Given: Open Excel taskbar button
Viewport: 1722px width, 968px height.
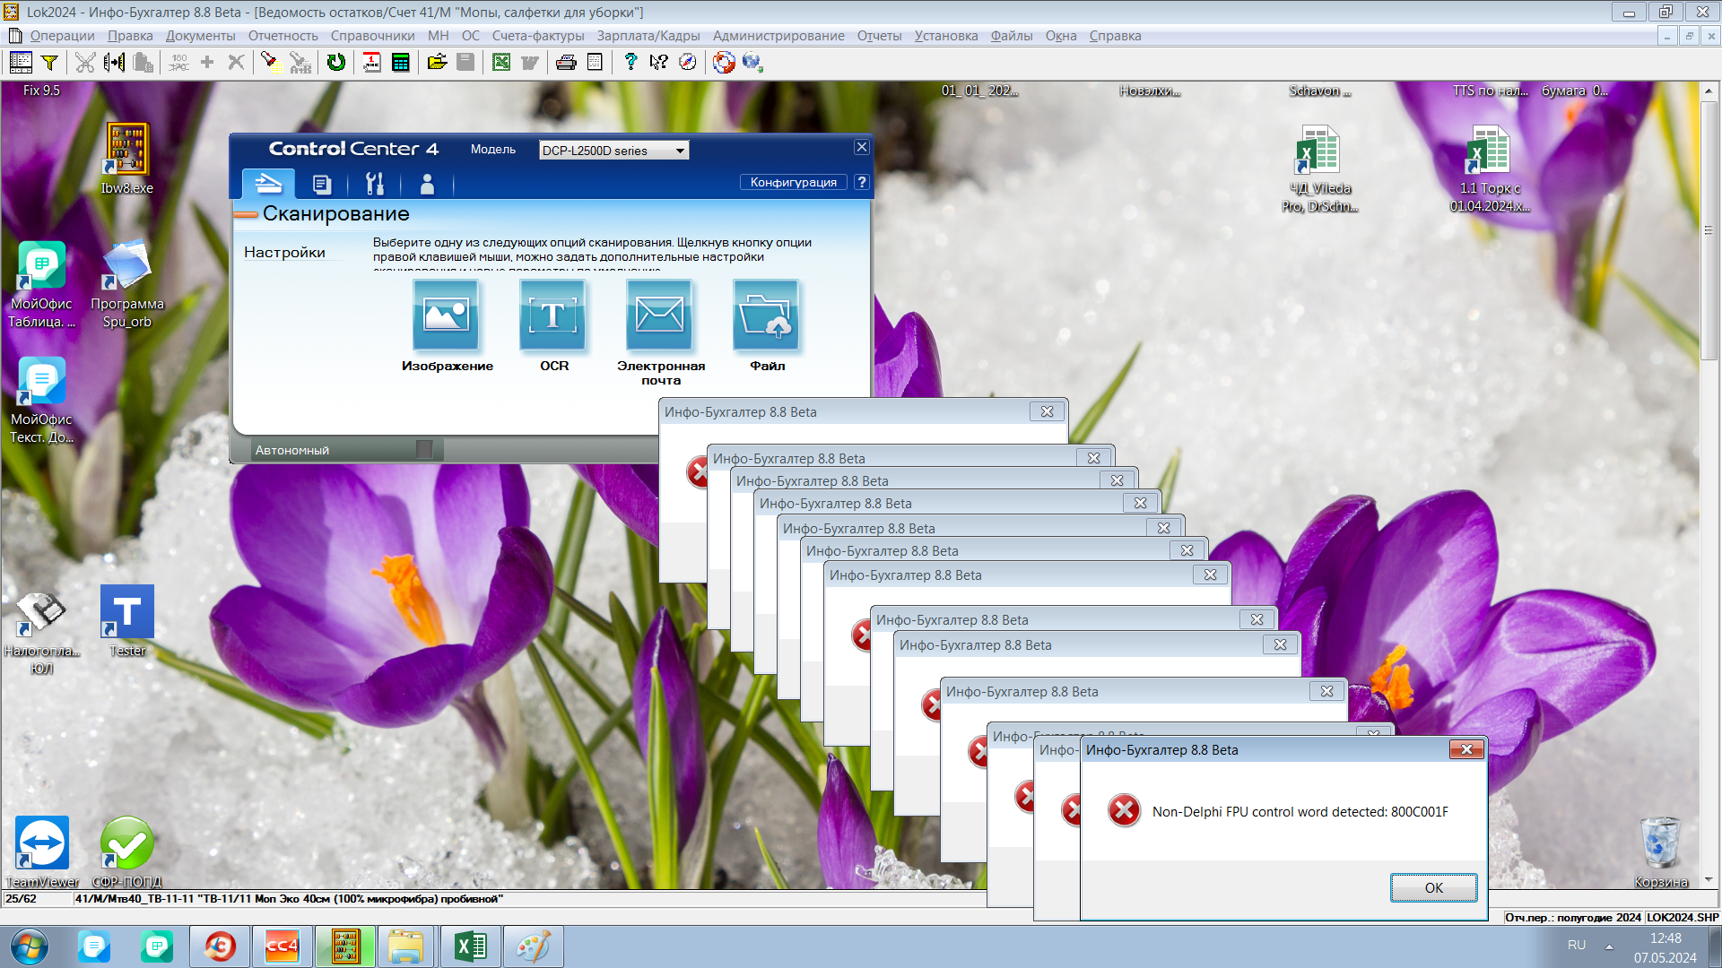Looking at the screenshot, I should point(470,946).
